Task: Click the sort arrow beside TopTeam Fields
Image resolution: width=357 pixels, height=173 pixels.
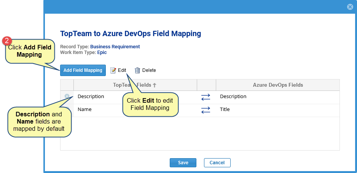Action: click(x=155, y=85)
